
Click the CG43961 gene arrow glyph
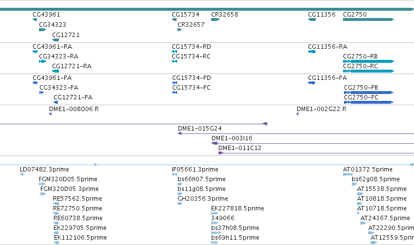click(35, 19)
